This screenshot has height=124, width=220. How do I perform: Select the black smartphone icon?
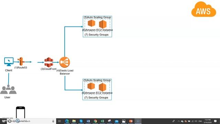coord(21,112)
